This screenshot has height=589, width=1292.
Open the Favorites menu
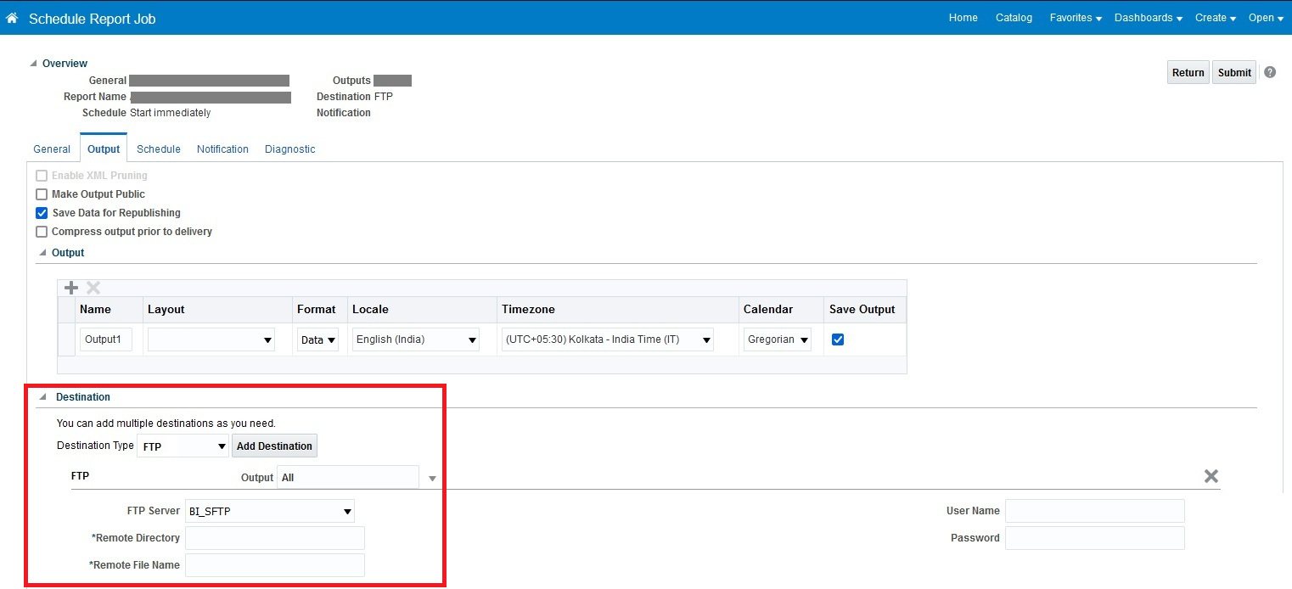click(1076, 18)
